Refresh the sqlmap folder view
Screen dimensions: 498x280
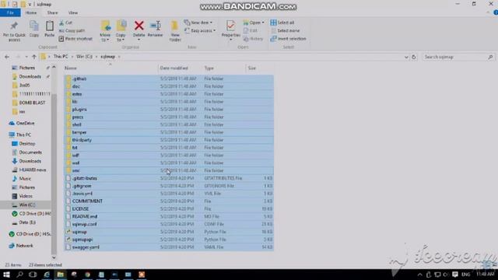point(413,57)
